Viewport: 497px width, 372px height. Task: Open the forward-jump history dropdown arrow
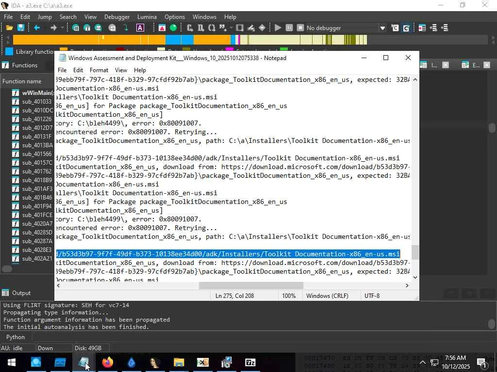pyautogui.click(x=62, y=28)
